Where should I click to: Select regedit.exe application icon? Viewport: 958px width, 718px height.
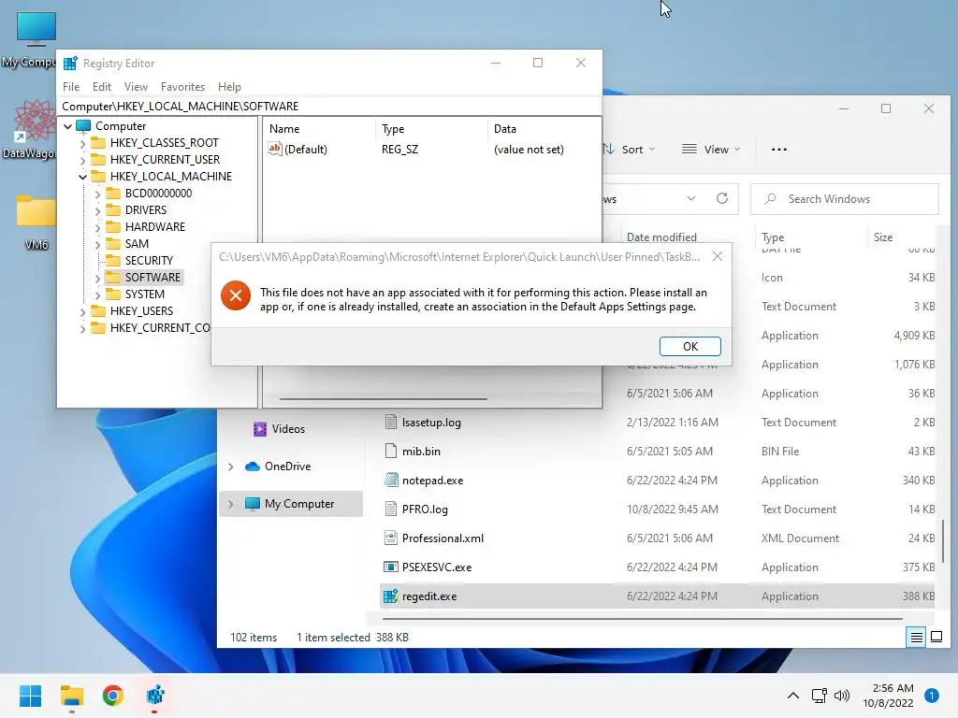point(391,596)
